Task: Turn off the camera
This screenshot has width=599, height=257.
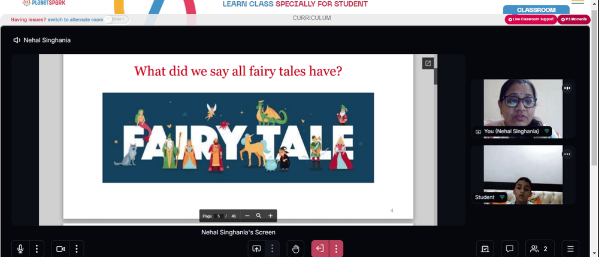Action: point(60,249)
